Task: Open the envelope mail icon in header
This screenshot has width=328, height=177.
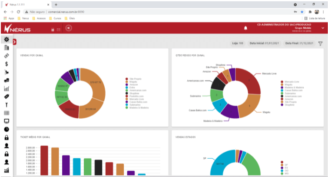Action: (59, 30)
